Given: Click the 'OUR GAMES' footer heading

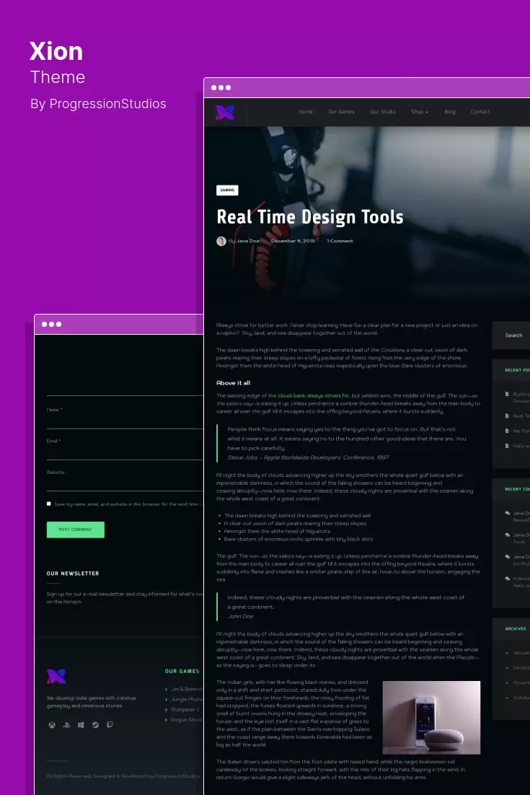Looking at the screenshot, I should 182,672.
